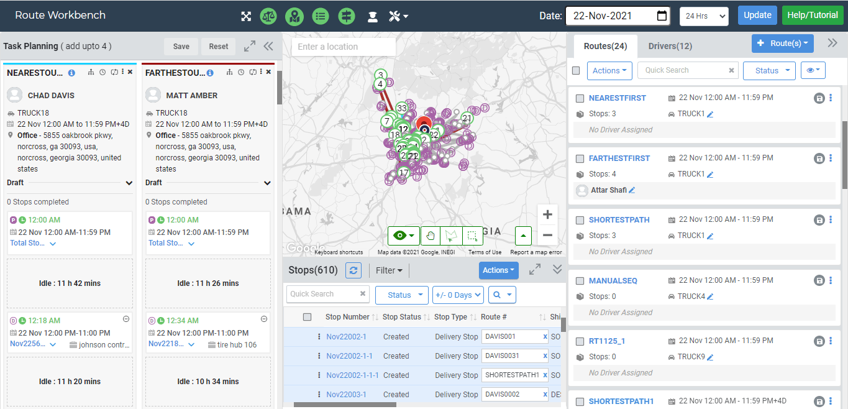
Task: Expand the Total Stops dropdown under Chad Davis
Action: click(x=52, y=243)
